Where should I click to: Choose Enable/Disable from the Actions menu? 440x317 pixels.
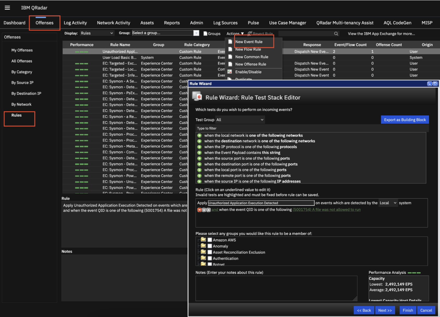tap(248, 72)
